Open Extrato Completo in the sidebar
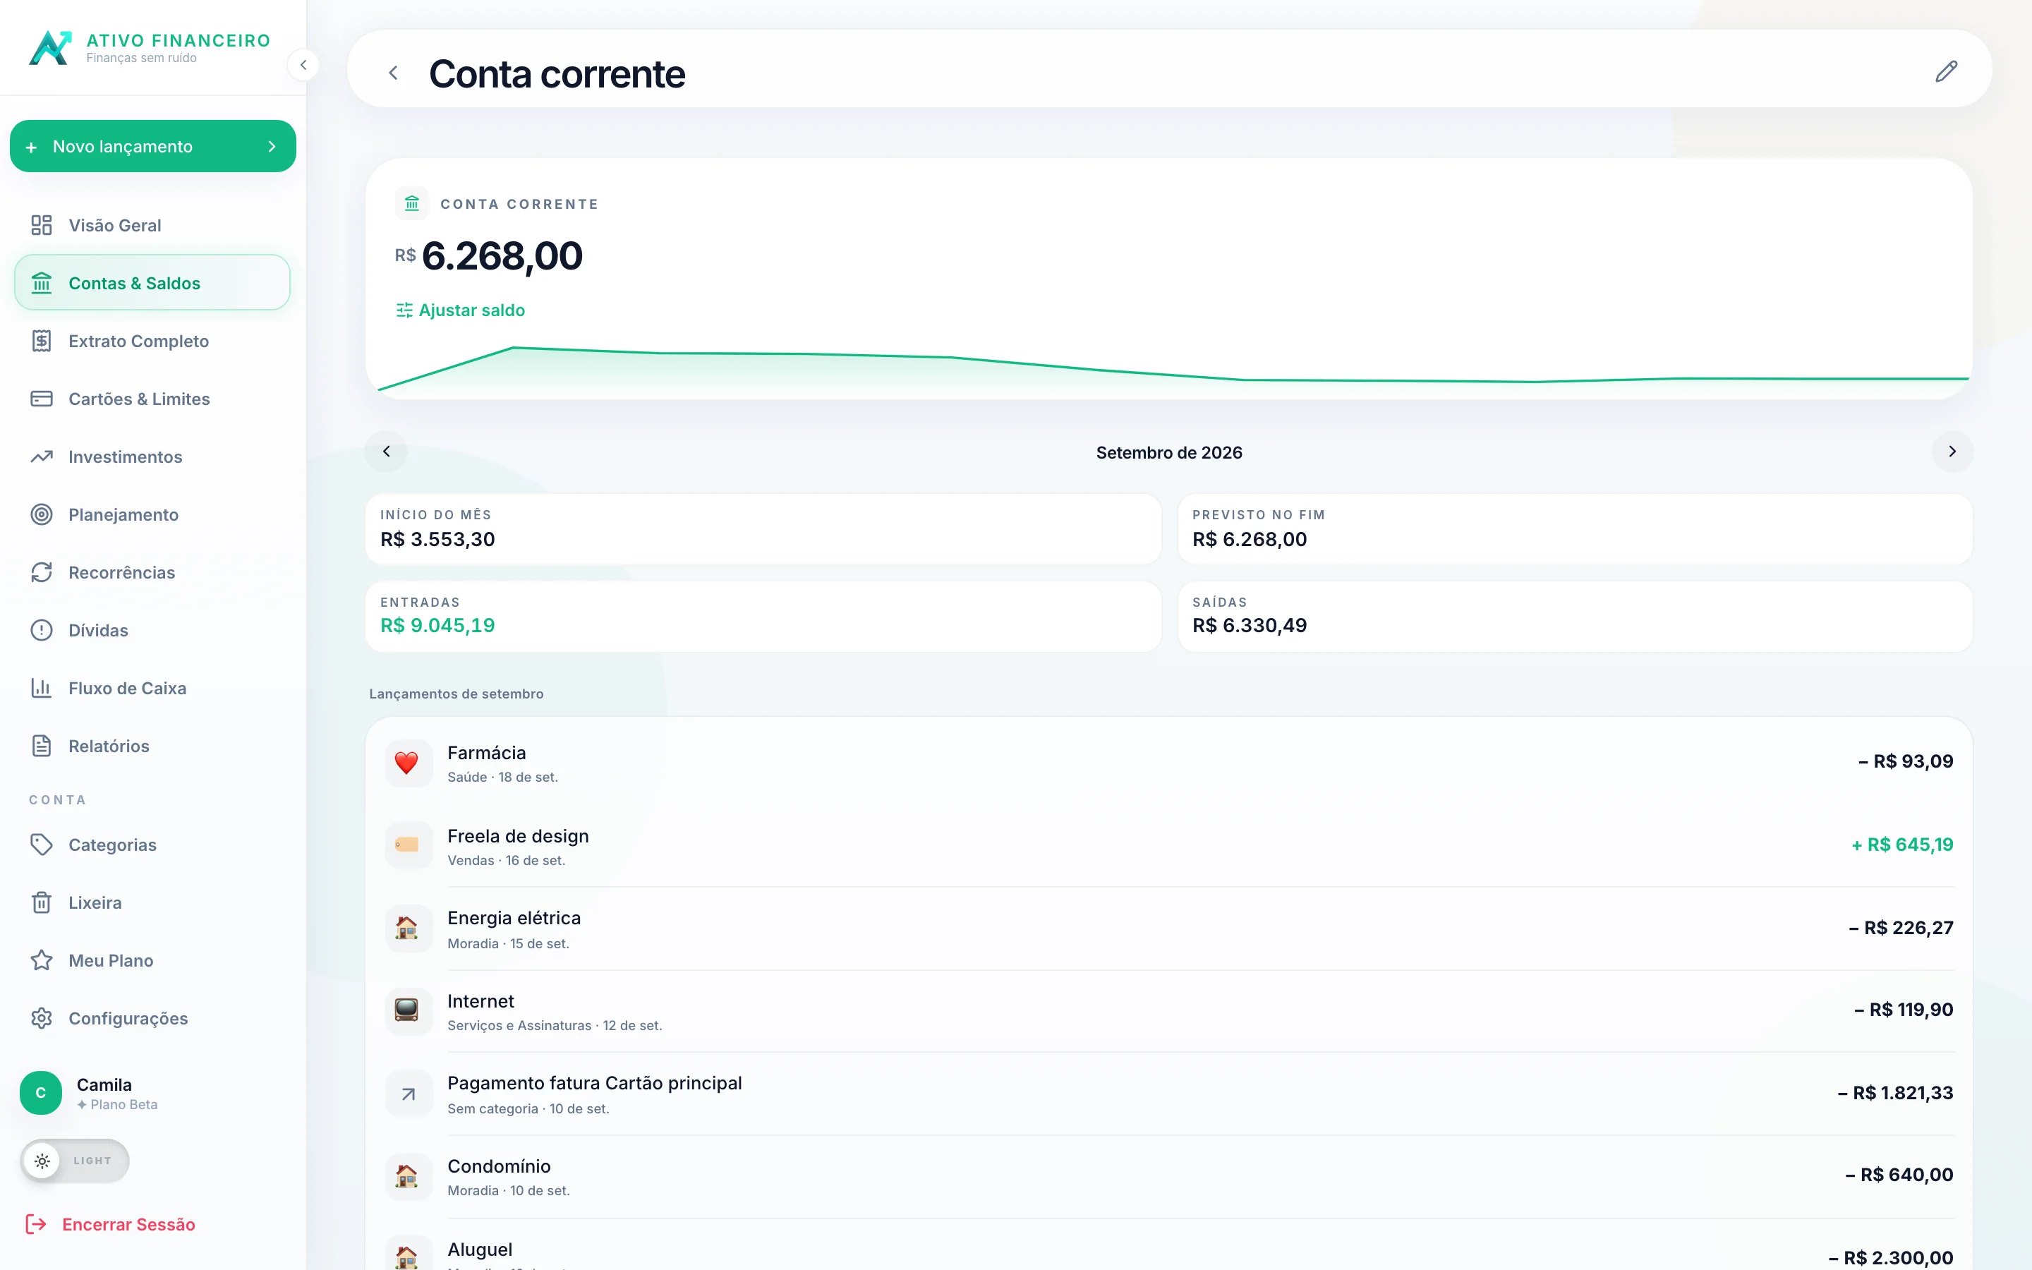2032x1270 pixels. pyautogui.click(x=152, y=341)
